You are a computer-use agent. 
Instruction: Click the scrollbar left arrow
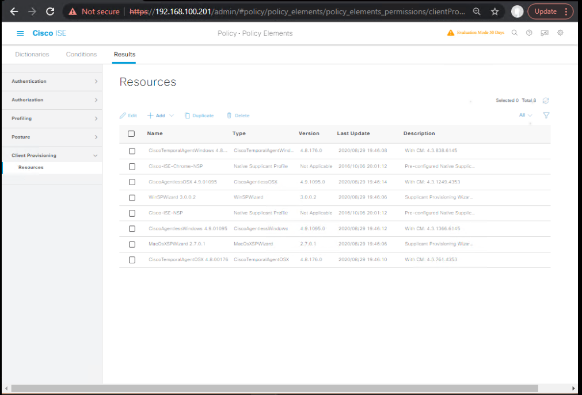[x=6, y=388]
